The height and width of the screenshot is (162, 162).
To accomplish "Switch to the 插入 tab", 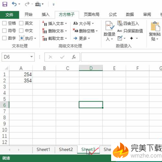I will [45, 14].
